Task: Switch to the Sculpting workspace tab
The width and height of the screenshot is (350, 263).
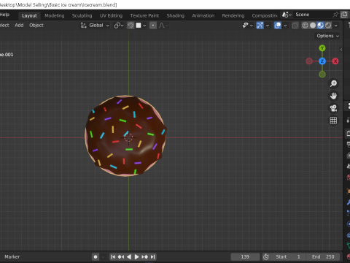Action: [82, 15]
